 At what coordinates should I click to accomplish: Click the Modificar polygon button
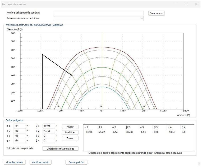[70, 132]
